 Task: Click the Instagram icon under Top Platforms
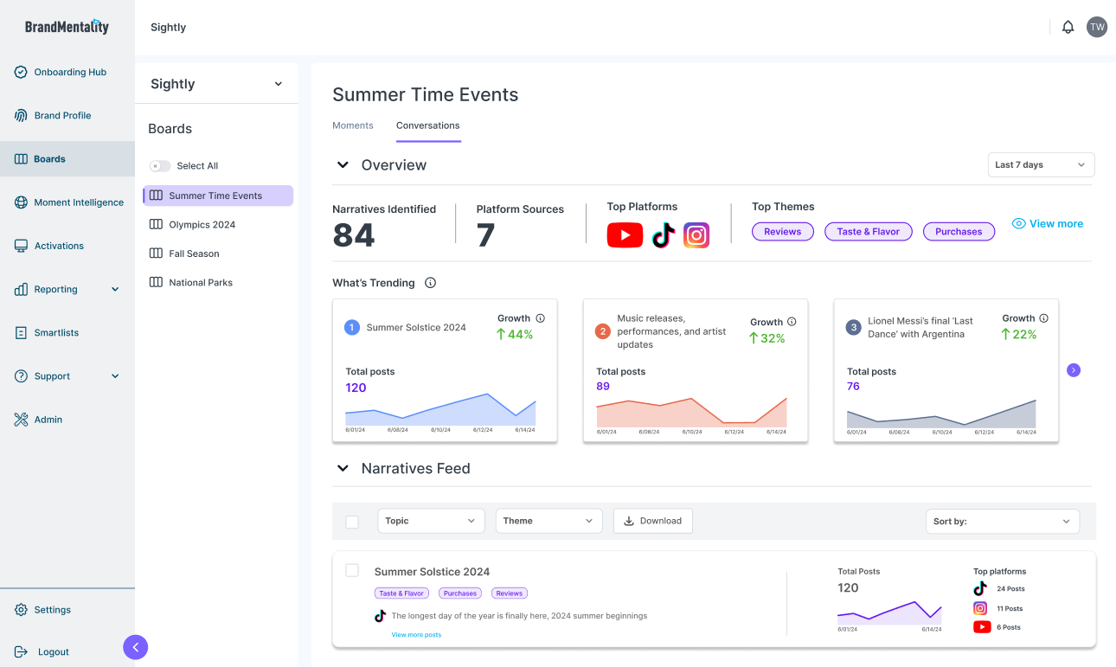[696, 235]
